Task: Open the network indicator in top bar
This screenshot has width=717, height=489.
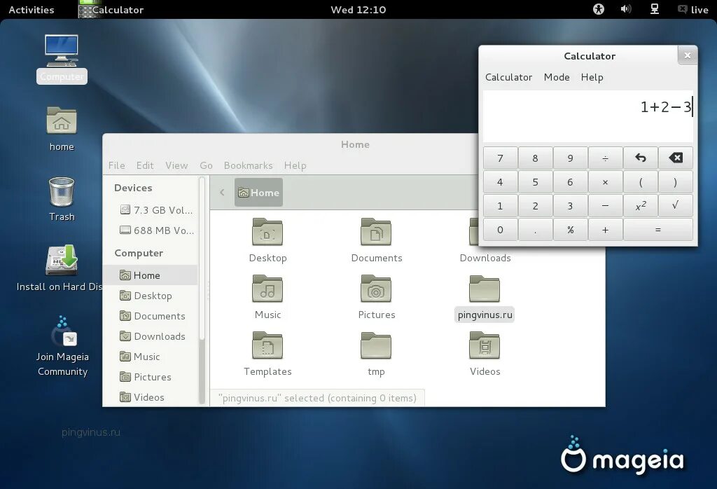Action: pyautogui.click(x=655, y=9)
